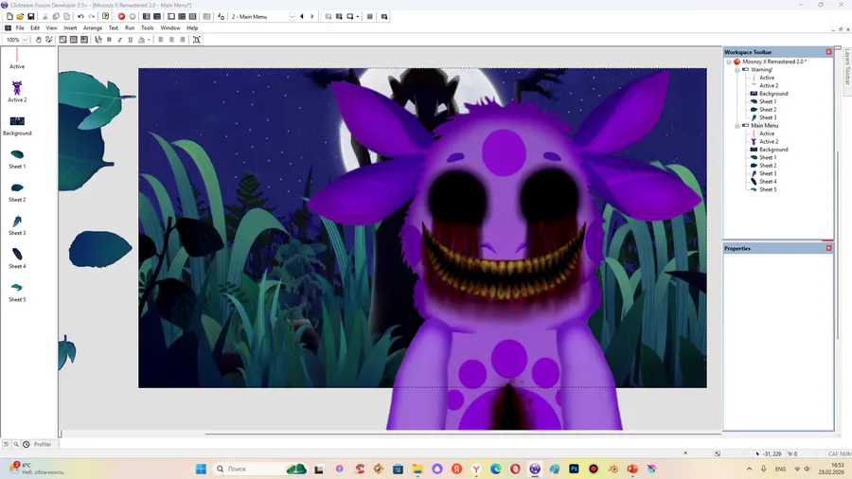Toggle underline text formatting
Screen dimensions: 852x479
(x=131, y=40)
